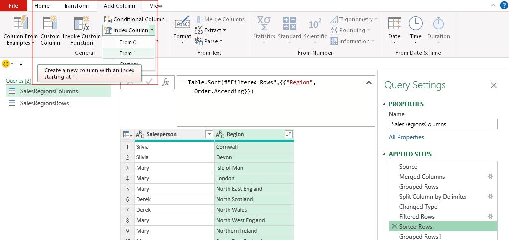Click the cell containing North Scotland
This screenshot has height=240, width=509.
[254, 199]
